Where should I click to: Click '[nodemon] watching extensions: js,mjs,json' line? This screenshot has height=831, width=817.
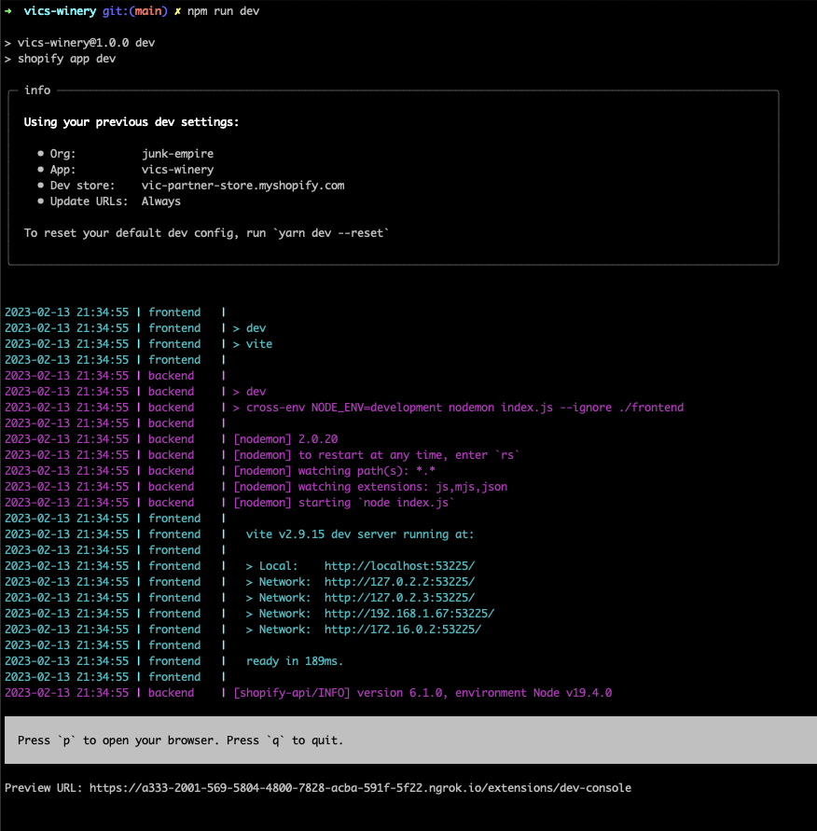click(370, 487)
